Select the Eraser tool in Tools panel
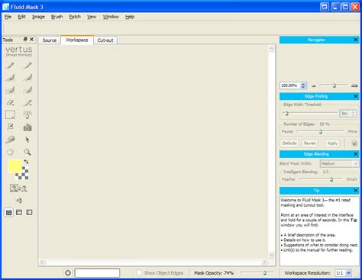The image size is (362, 280). (10, 102)
